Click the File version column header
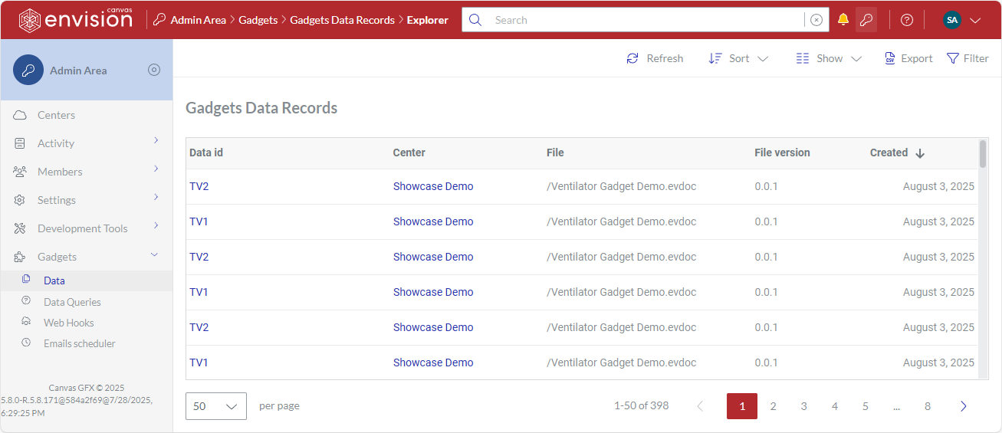Image resolution: width=1002 pixels, height=433 pixels. pyautogui.click(x=782, y=153)
